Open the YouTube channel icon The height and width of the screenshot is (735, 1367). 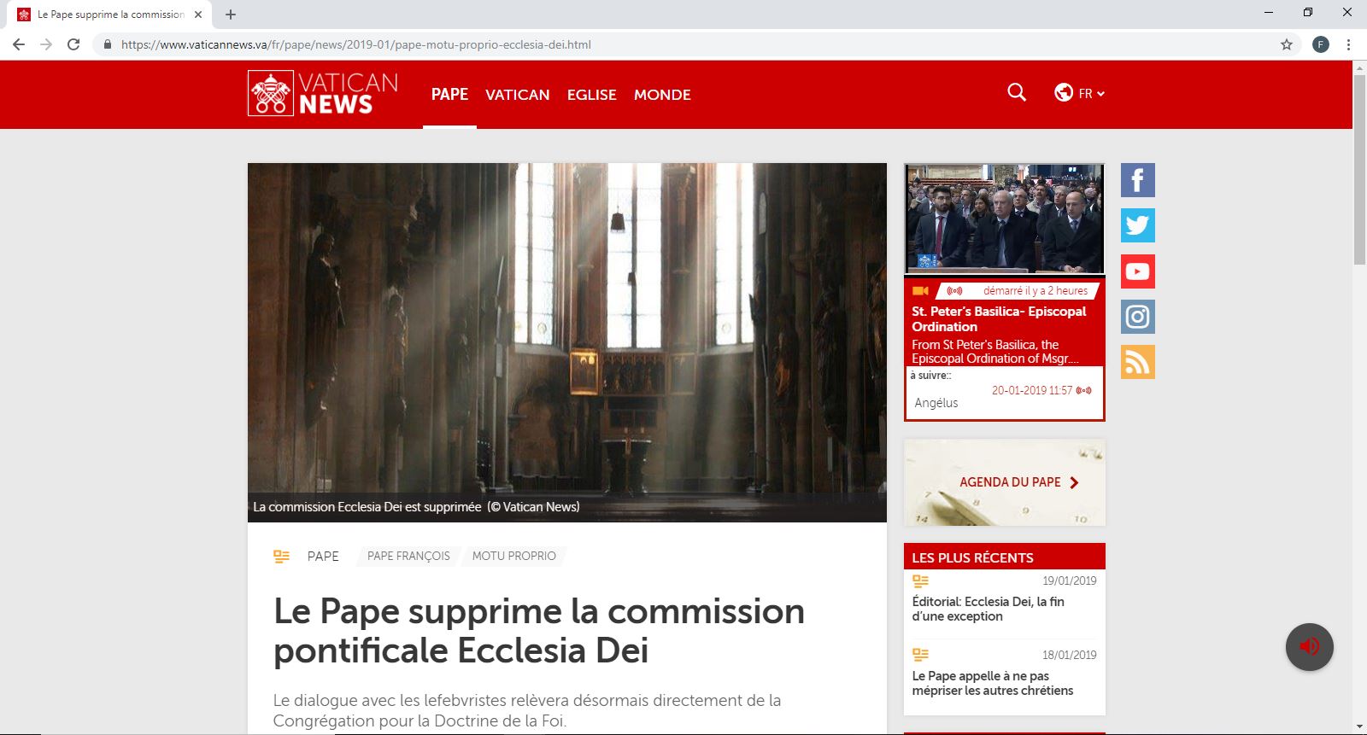[1137, 271]
